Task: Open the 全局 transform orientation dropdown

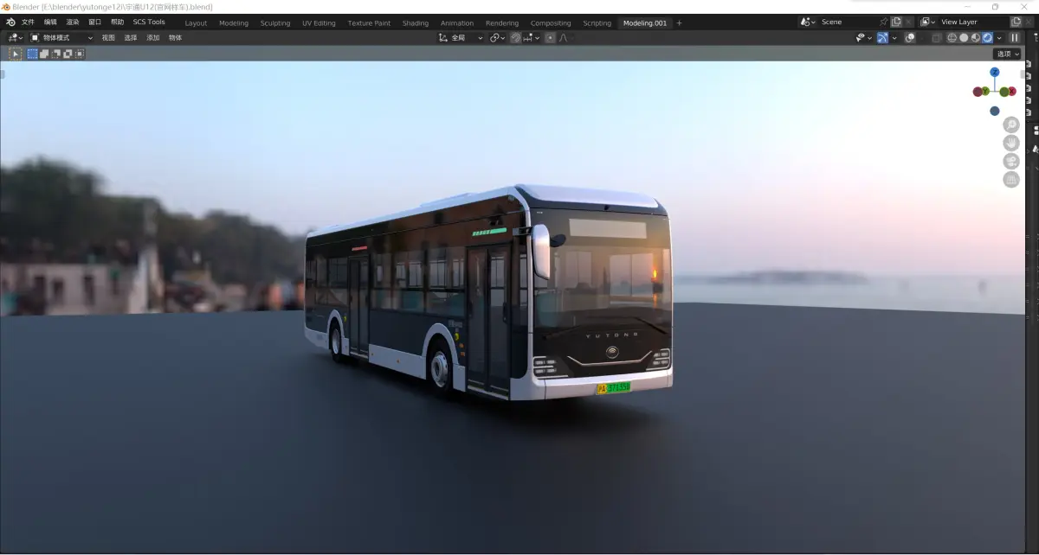Action: 461,38
